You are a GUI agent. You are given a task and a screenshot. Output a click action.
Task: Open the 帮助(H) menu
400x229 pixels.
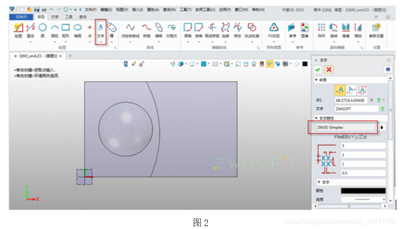(259, 10)
